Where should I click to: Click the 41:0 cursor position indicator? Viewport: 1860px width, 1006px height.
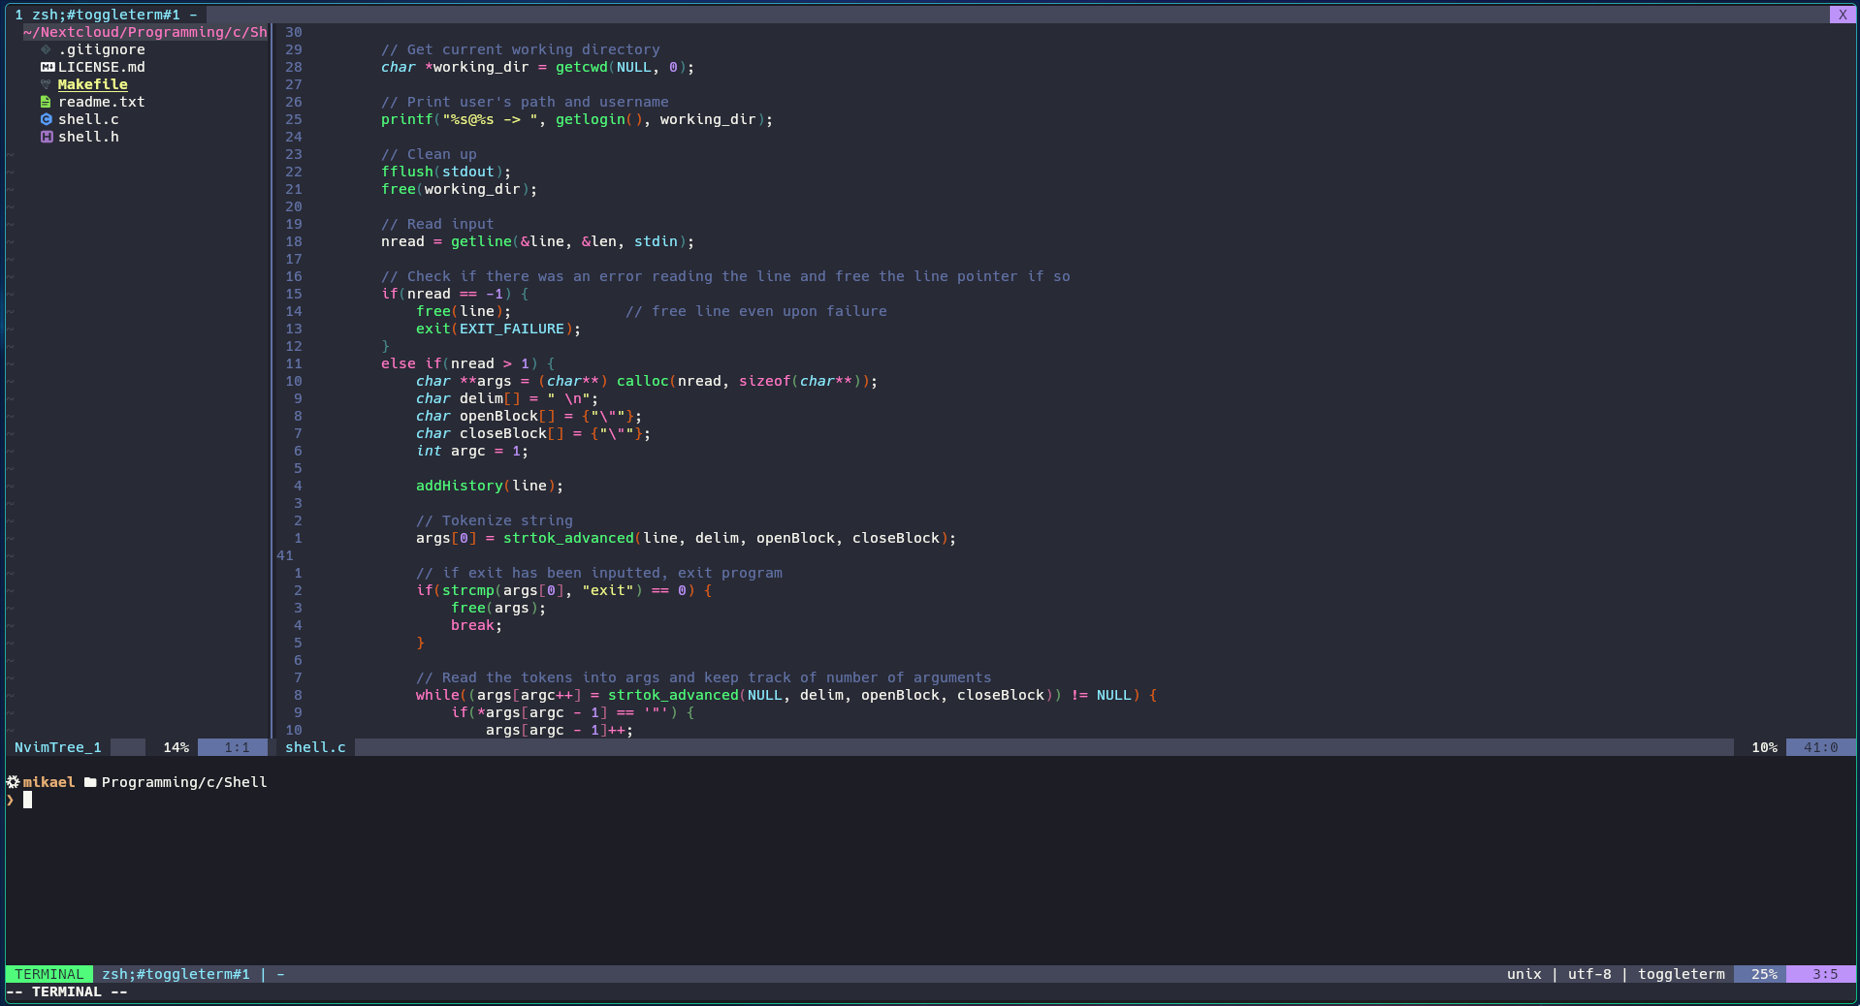tap(1822, 747)
